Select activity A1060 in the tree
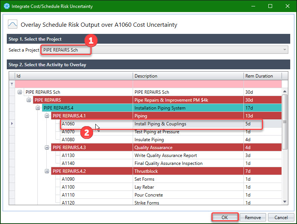297x224 pixels. (68, 124)
